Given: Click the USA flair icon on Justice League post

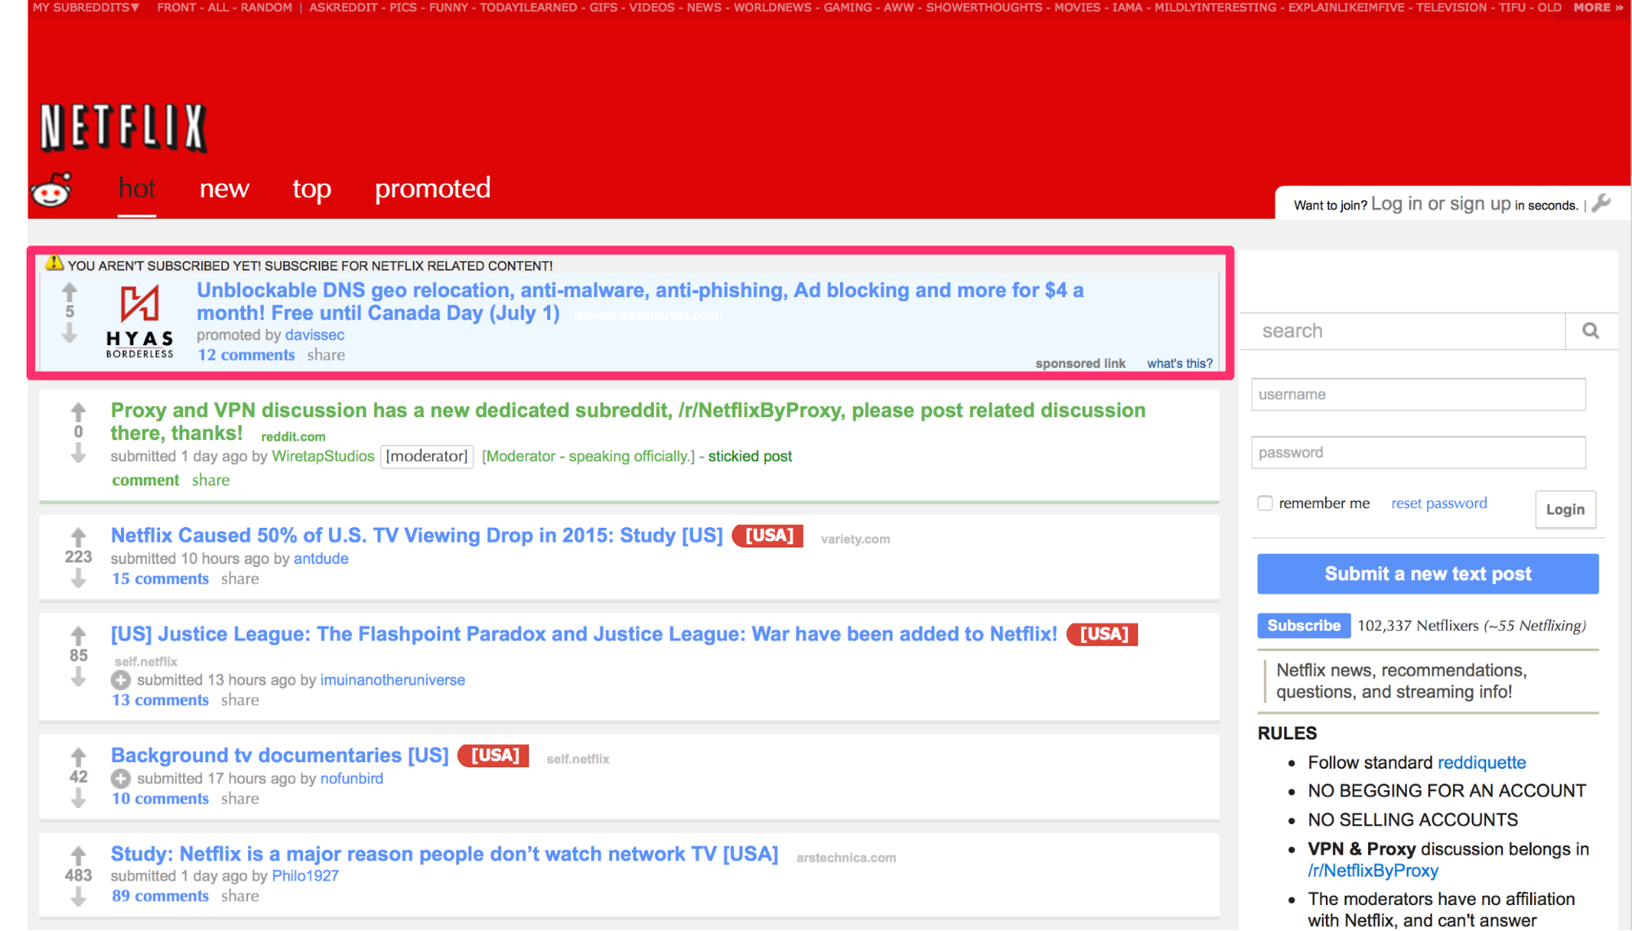Looking at the screenshot, I should pos(1104,636).
